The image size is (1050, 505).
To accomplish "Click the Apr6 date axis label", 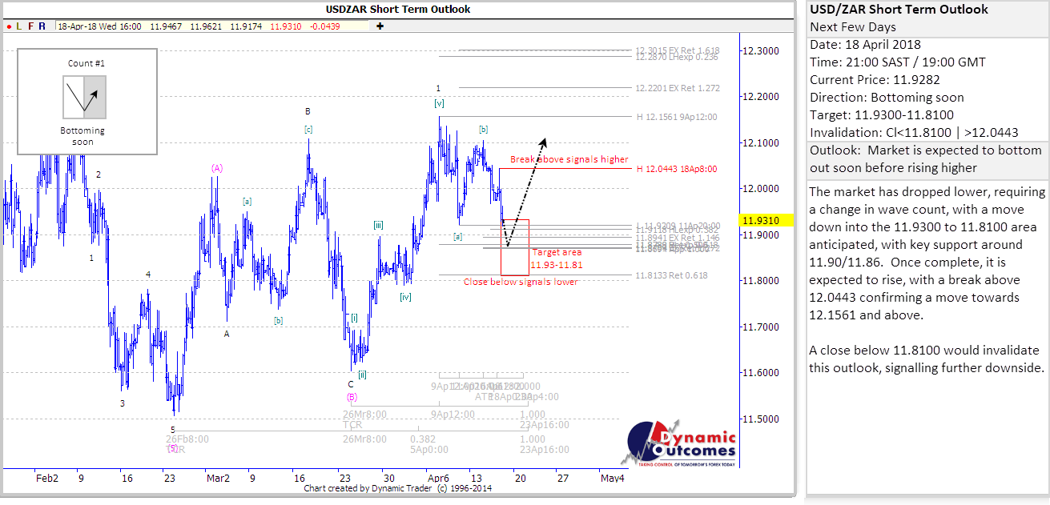I will click(x=437, y=478).
